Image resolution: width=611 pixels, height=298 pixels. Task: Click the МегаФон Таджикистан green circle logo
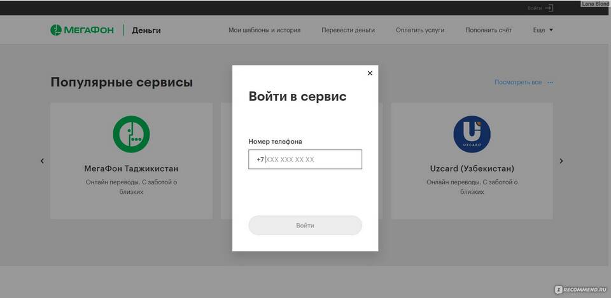(131, 134)
